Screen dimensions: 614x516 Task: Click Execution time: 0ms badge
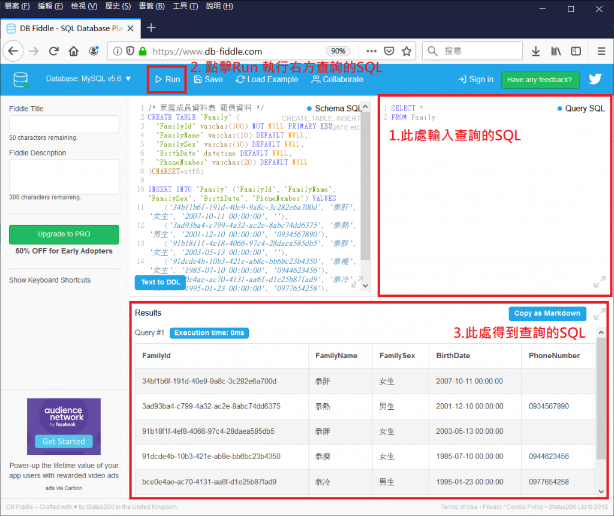tap(209, 333)
